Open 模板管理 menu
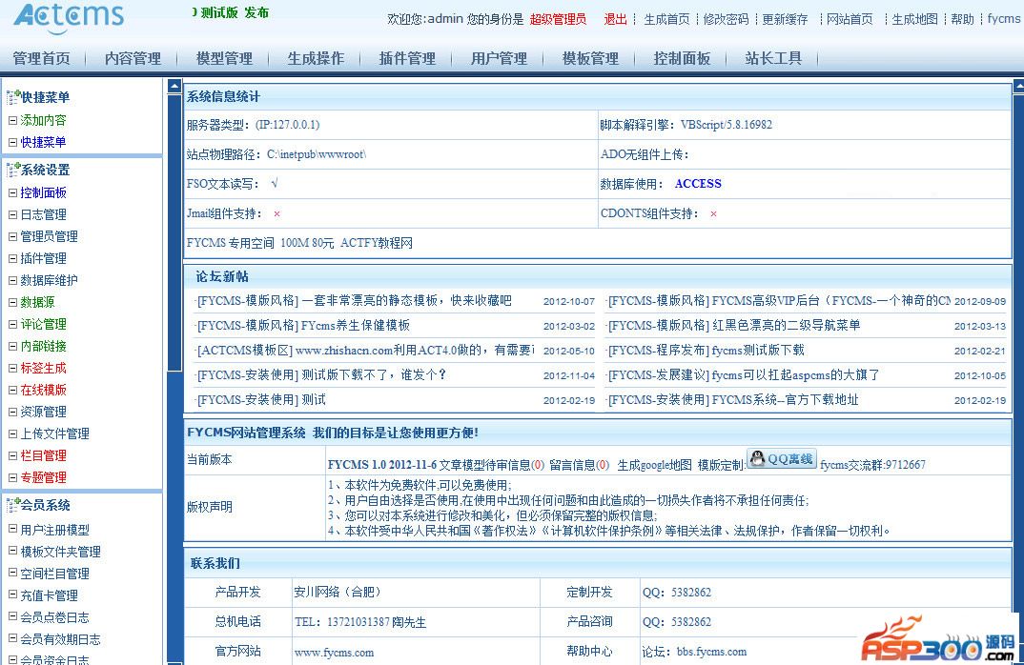 point(590,59)
